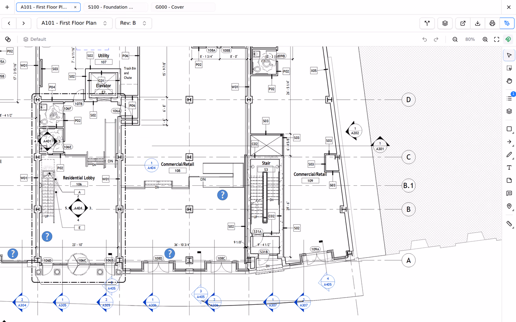The width and height of the screenshot is (516, 322).
Task: Switch to the S100 - Foundation tab
Action: [116, 7]
